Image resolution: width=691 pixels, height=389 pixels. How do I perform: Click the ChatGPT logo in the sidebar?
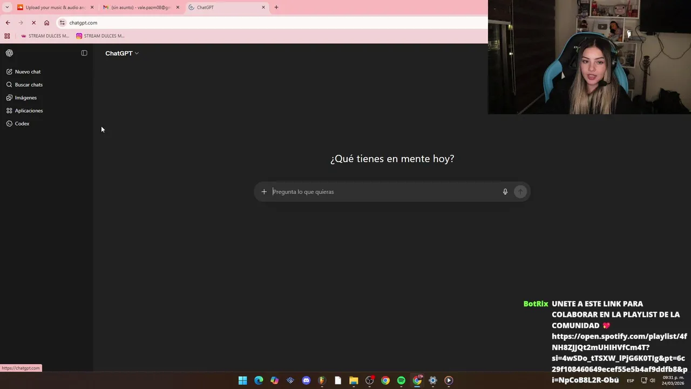point(9,53)
